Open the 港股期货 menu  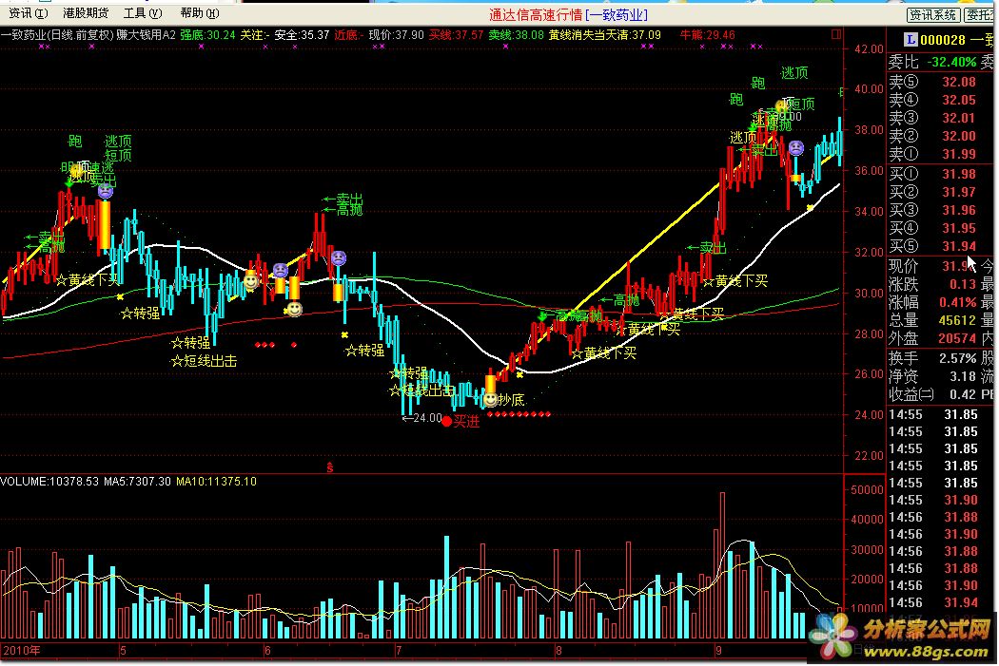86,13
